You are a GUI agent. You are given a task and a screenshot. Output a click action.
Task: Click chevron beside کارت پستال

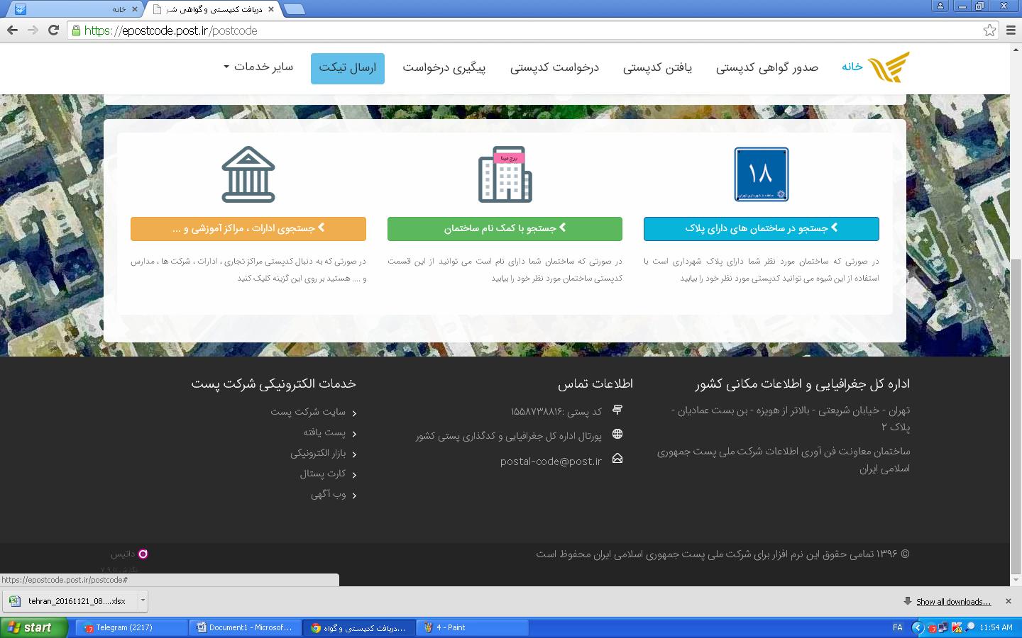click(x=354, y=474)
